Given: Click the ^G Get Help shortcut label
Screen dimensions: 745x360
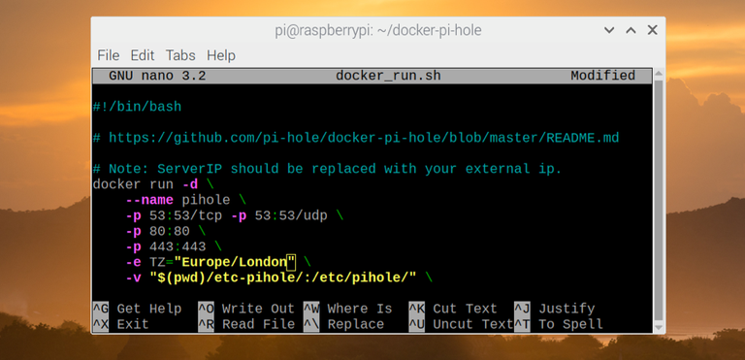Looking at the screenshot, I should click(138, 309).
